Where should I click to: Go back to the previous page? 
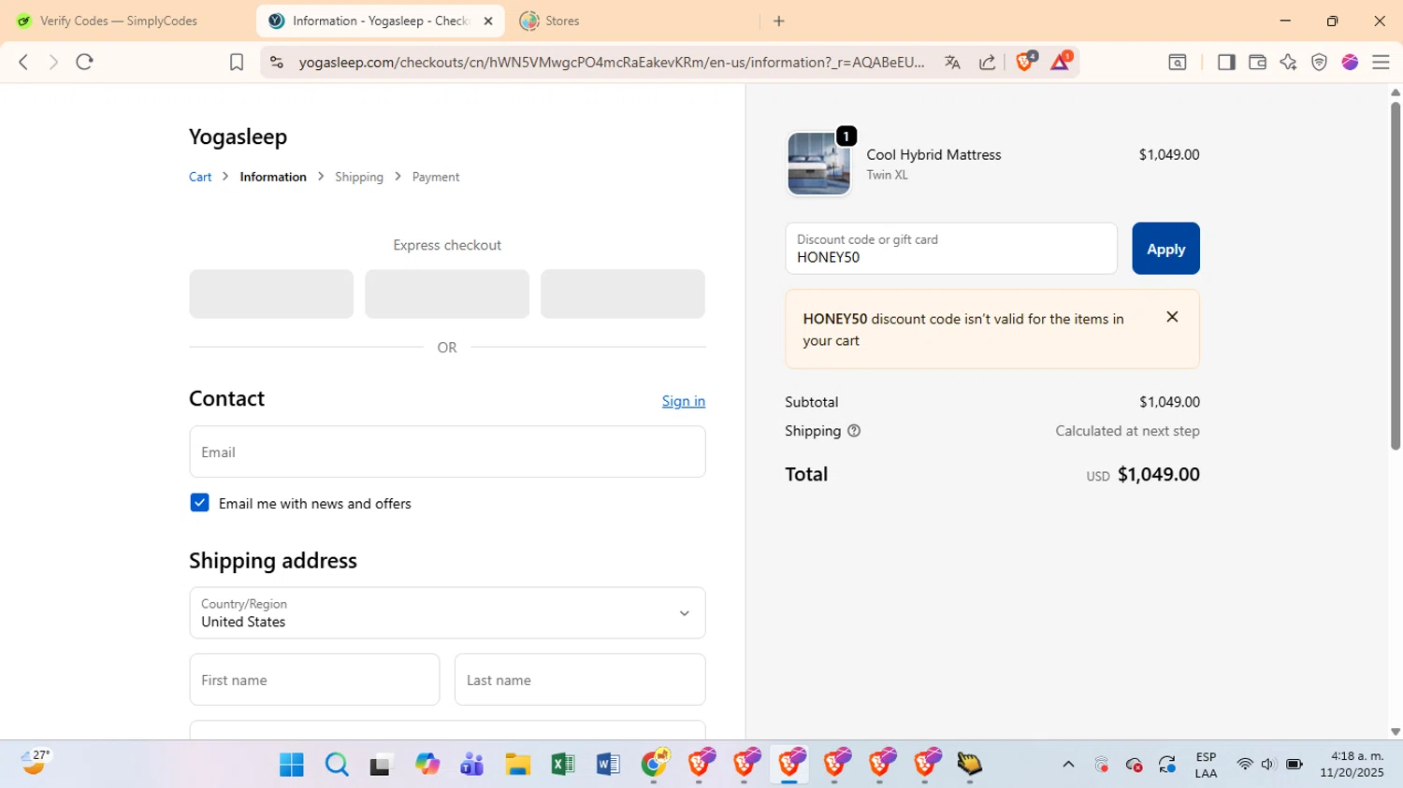pos(23,62)
